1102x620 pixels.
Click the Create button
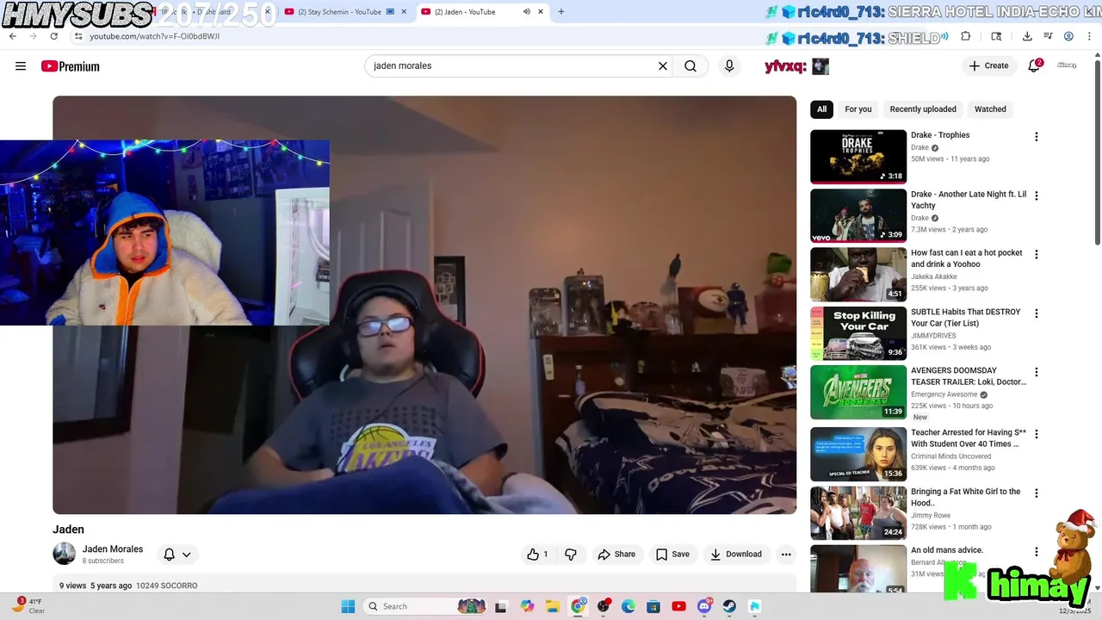pos(988,65)
